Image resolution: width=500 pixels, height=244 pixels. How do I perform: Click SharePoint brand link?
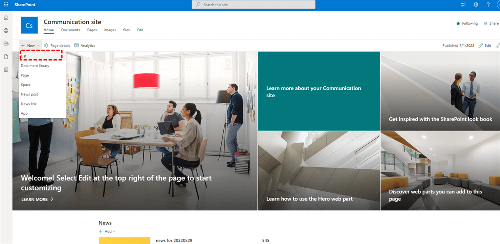24,5
